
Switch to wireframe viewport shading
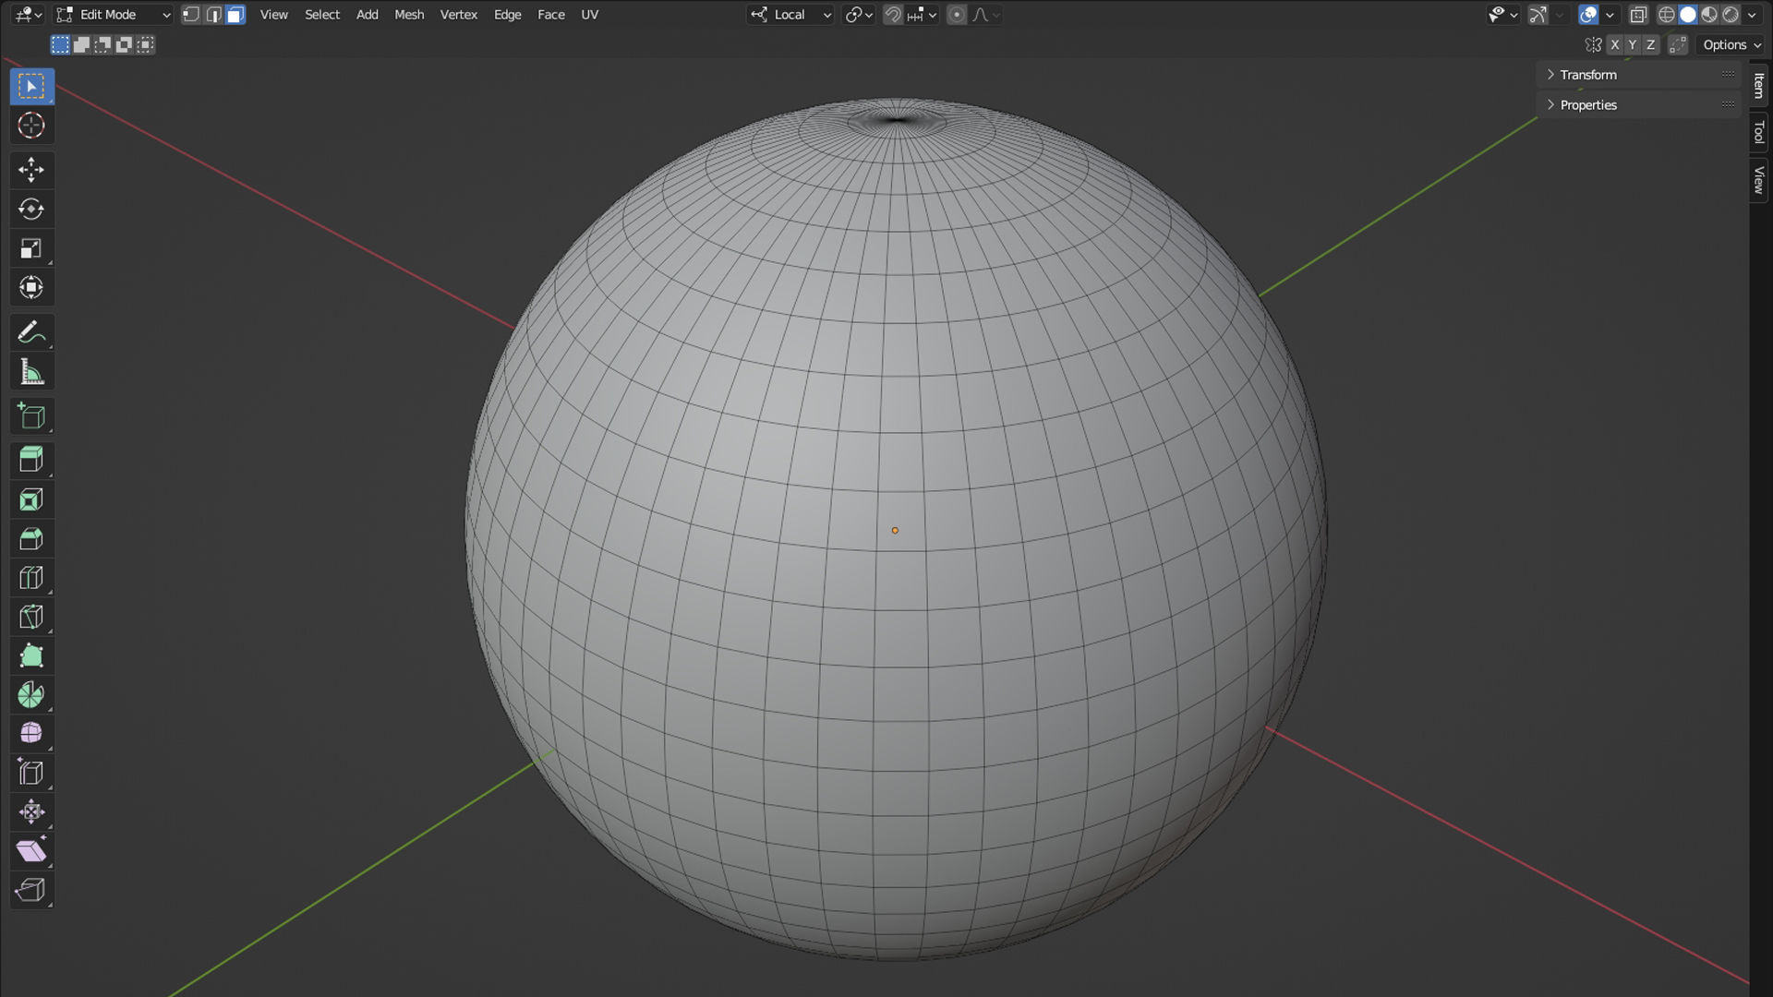[1666, 15]
